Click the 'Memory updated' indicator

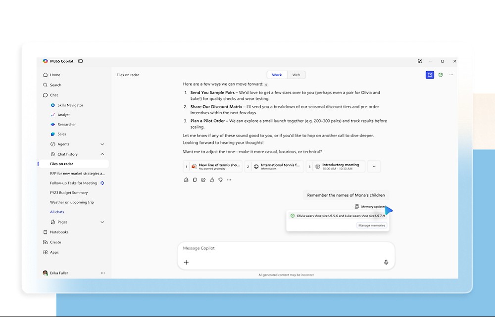[370, 206]
